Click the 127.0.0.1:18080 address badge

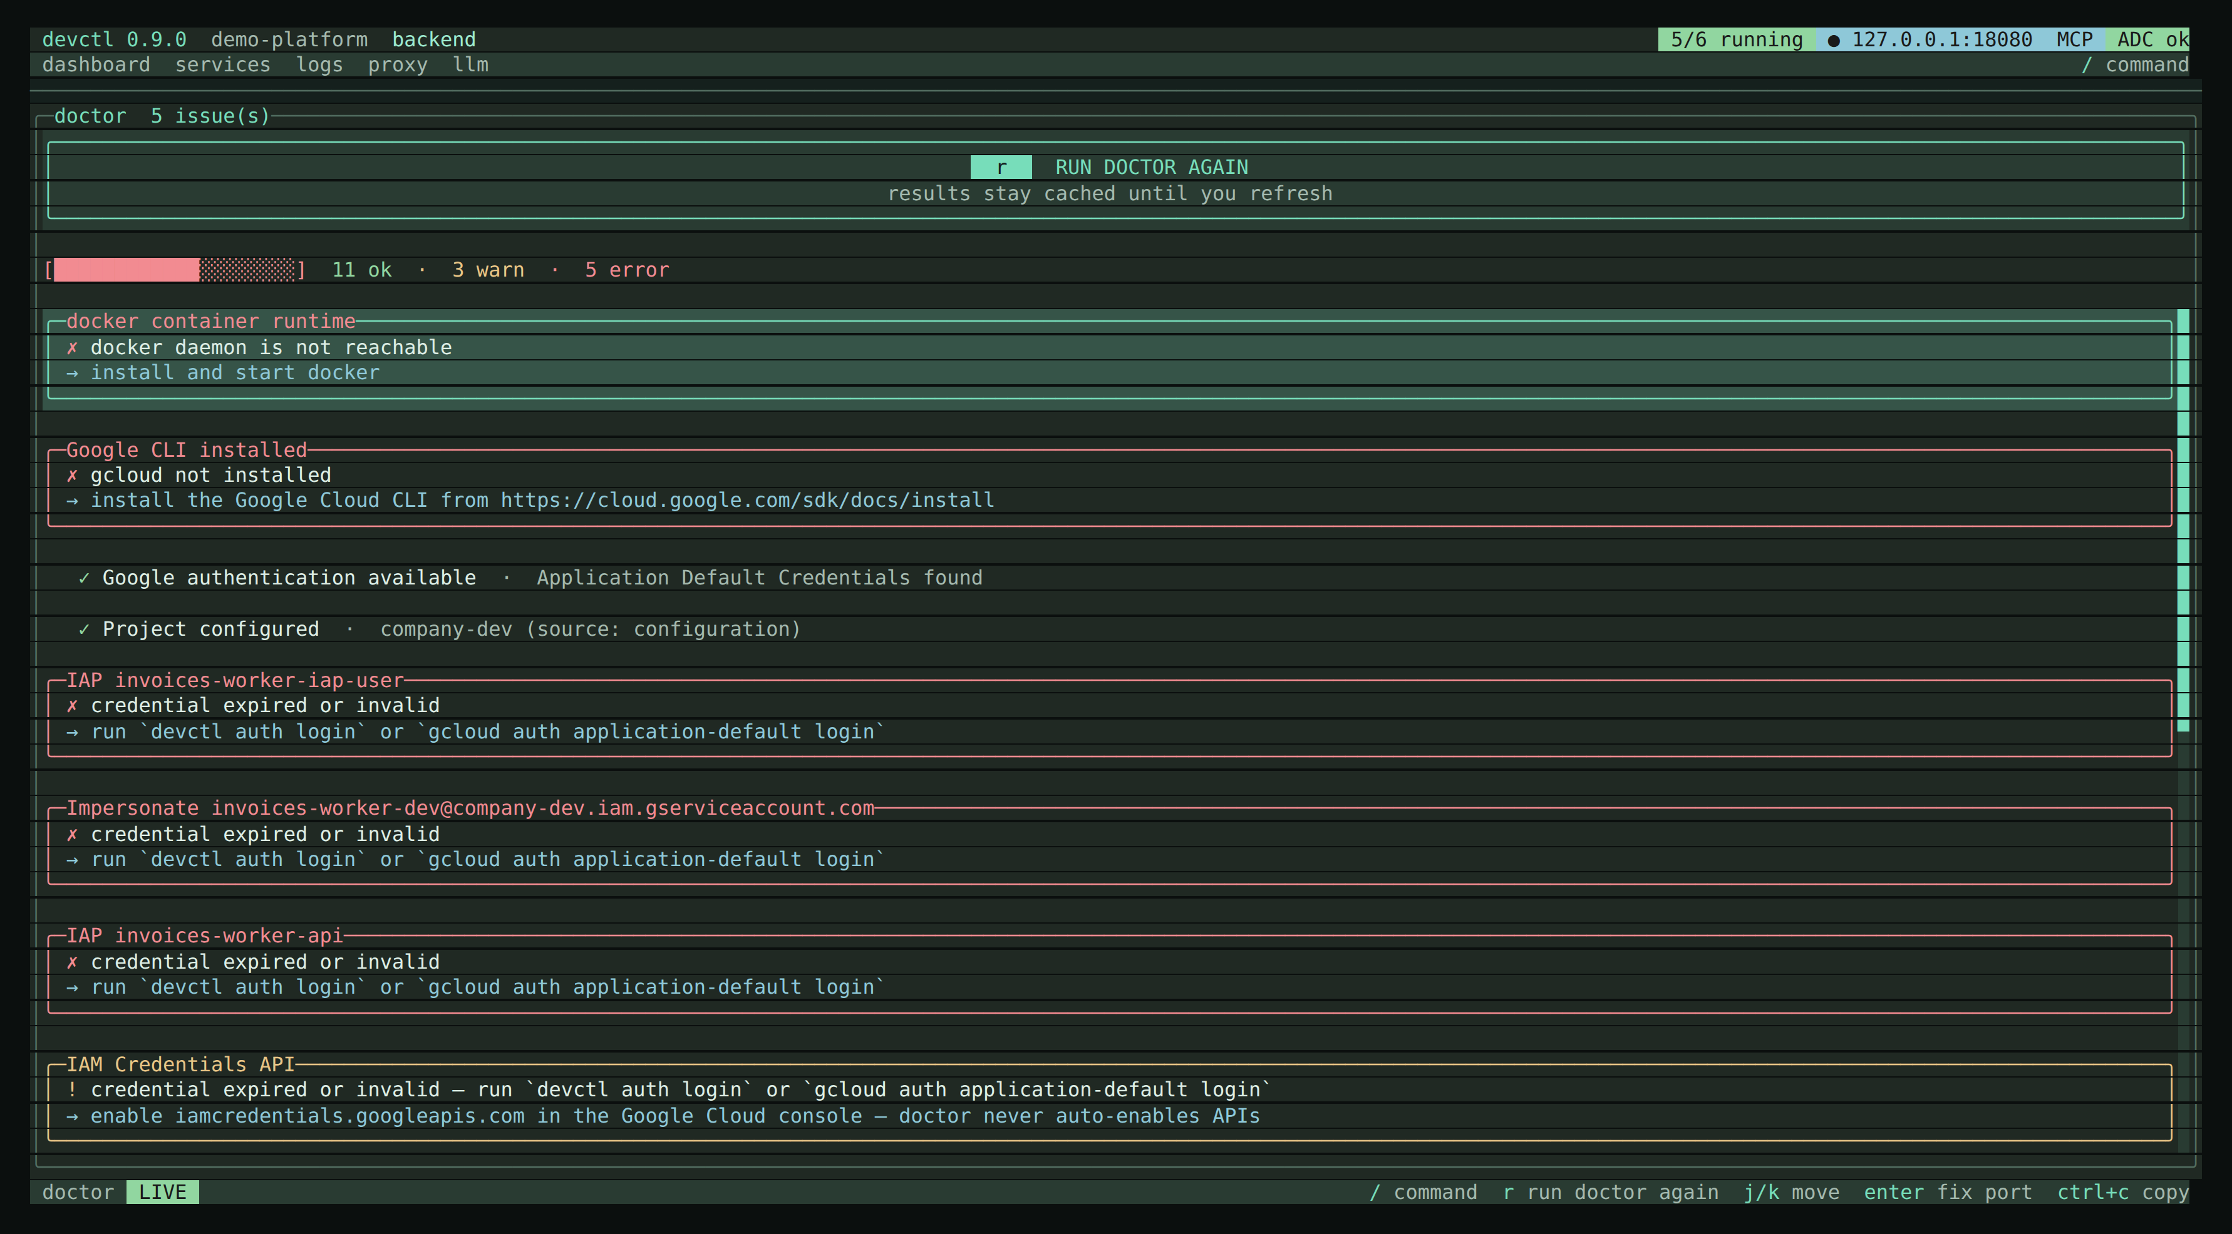[x=1930, y=40]
